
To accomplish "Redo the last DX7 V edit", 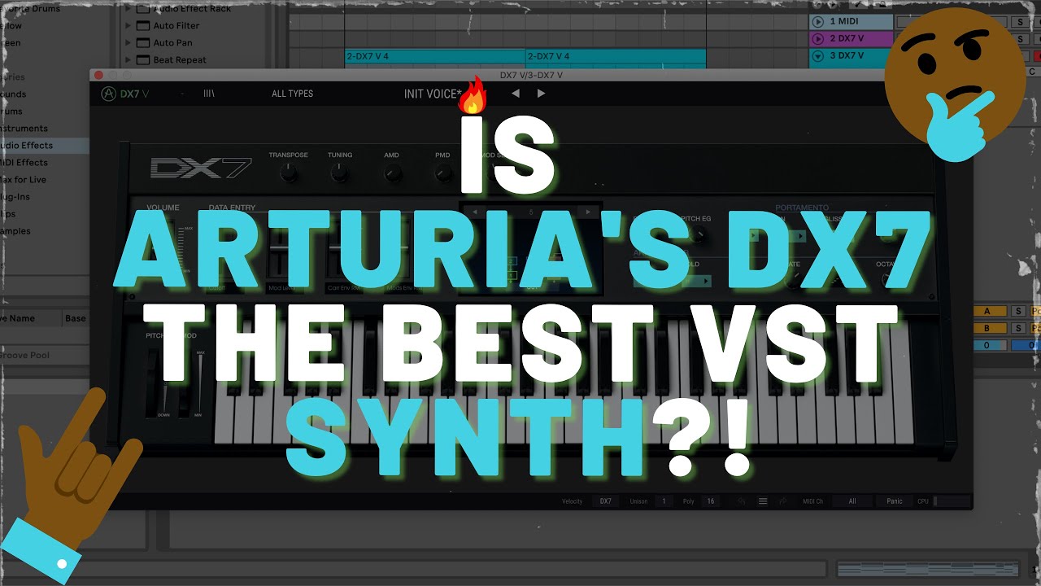I will coord(782,501).
